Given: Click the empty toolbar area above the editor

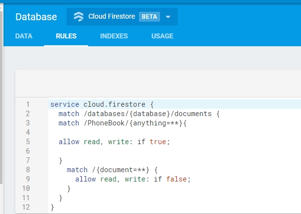Looking at the screenshot, I should point(158,84).
